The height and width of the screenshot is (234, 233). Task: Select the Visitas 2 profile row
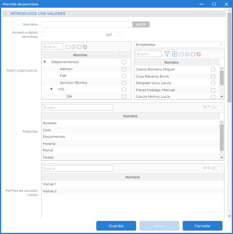click(x=132, y=191)
